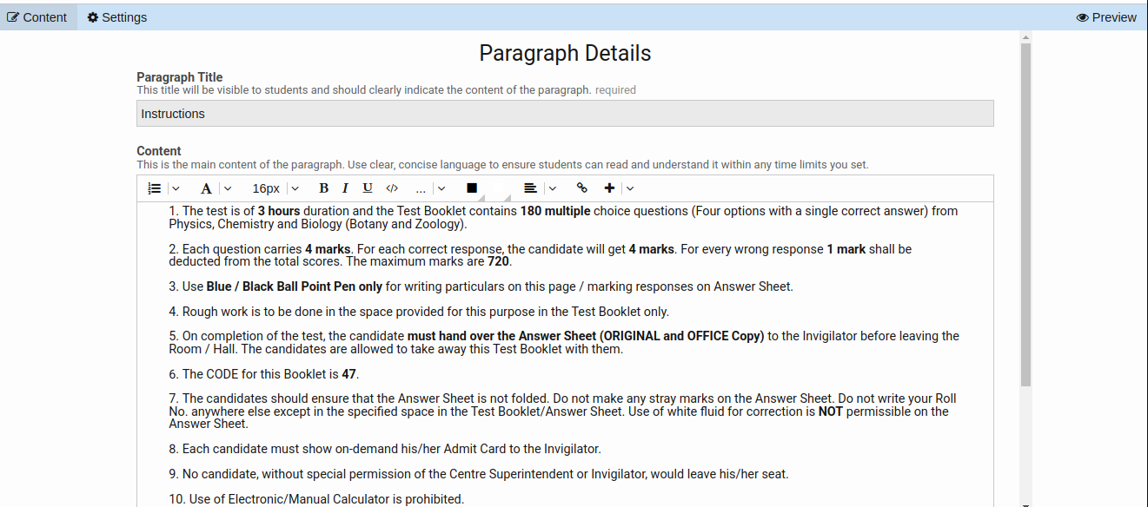Toggle bold formatting in the editor
The image size is (1148, 507).
pos(322,188)
